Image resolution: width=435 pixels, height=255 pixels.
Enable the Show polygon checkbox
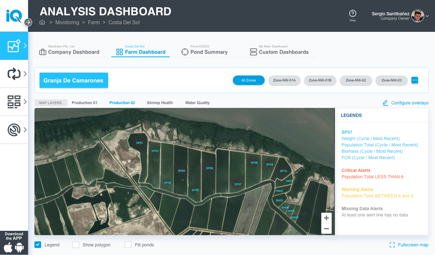76,245
